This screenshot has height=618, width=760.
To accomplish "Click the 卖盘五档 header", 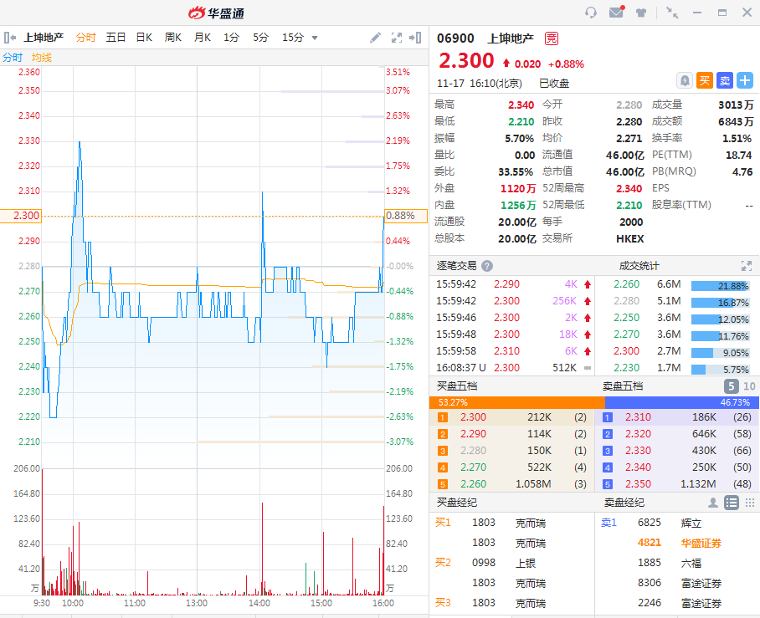I will 623,386.
